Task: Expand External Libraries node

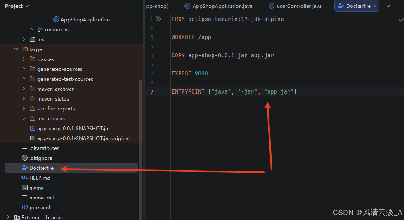Action: [x=8, y=217]
